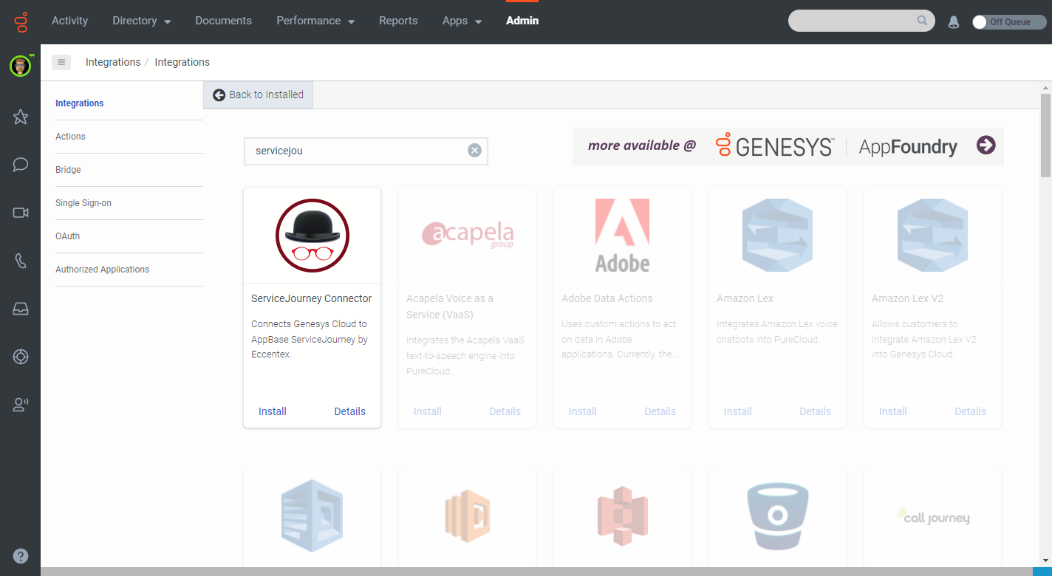Open Amazon Lex V2 Details
The width and height of the screenshot is (1052, 576).
(970, 411)
